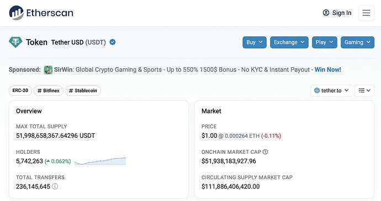Expand the Buy dropdown
Screen dimensions: 381x201
point(255,42)
